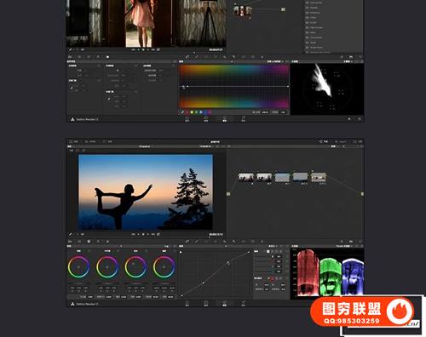Image resolution: width=426 pixels, height=337 pixels.
Task: Toggle the highlighted curve channel link button
Action: (x=268, y=251)
